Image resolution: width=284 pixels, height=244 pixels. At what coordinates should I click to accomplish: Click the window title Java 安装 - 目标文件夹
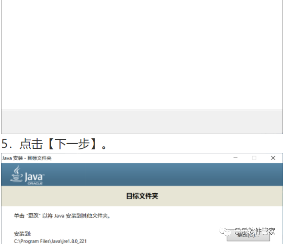pos(27,158)
